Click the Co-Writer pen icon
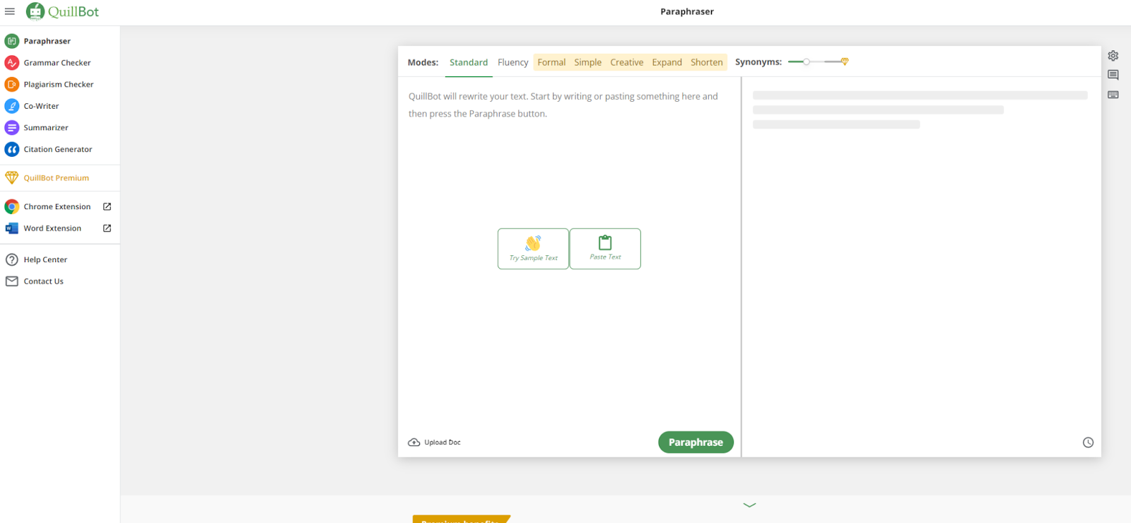 pyautogui.click(x=12, y=106)
